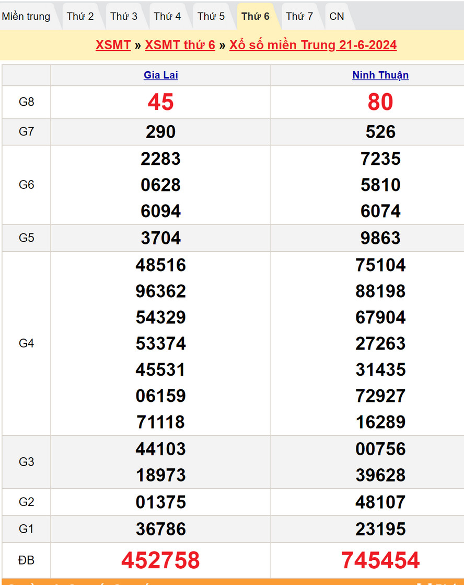This screenshot has height=585, width=464.
Task: Click the G1 result 36786
Action: pyautogui.click(x=161, y=529)
